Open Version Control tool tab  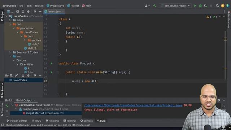(x=17, y=121)
